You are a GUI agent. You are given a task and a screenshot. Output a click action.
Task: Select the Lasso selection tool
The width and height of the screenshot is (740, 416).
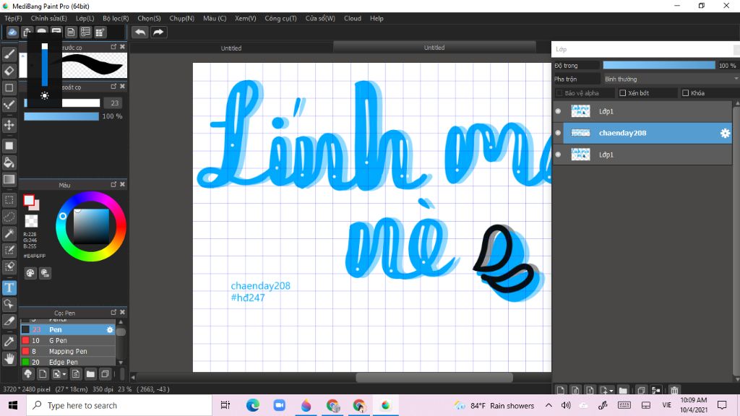coord(9,217)
